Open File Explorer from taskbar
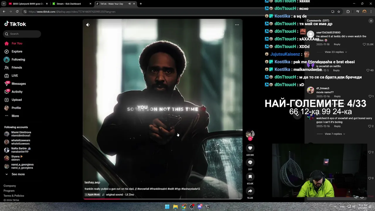The height and width of the screenshot is (211, 375). [x=175, y=207]
